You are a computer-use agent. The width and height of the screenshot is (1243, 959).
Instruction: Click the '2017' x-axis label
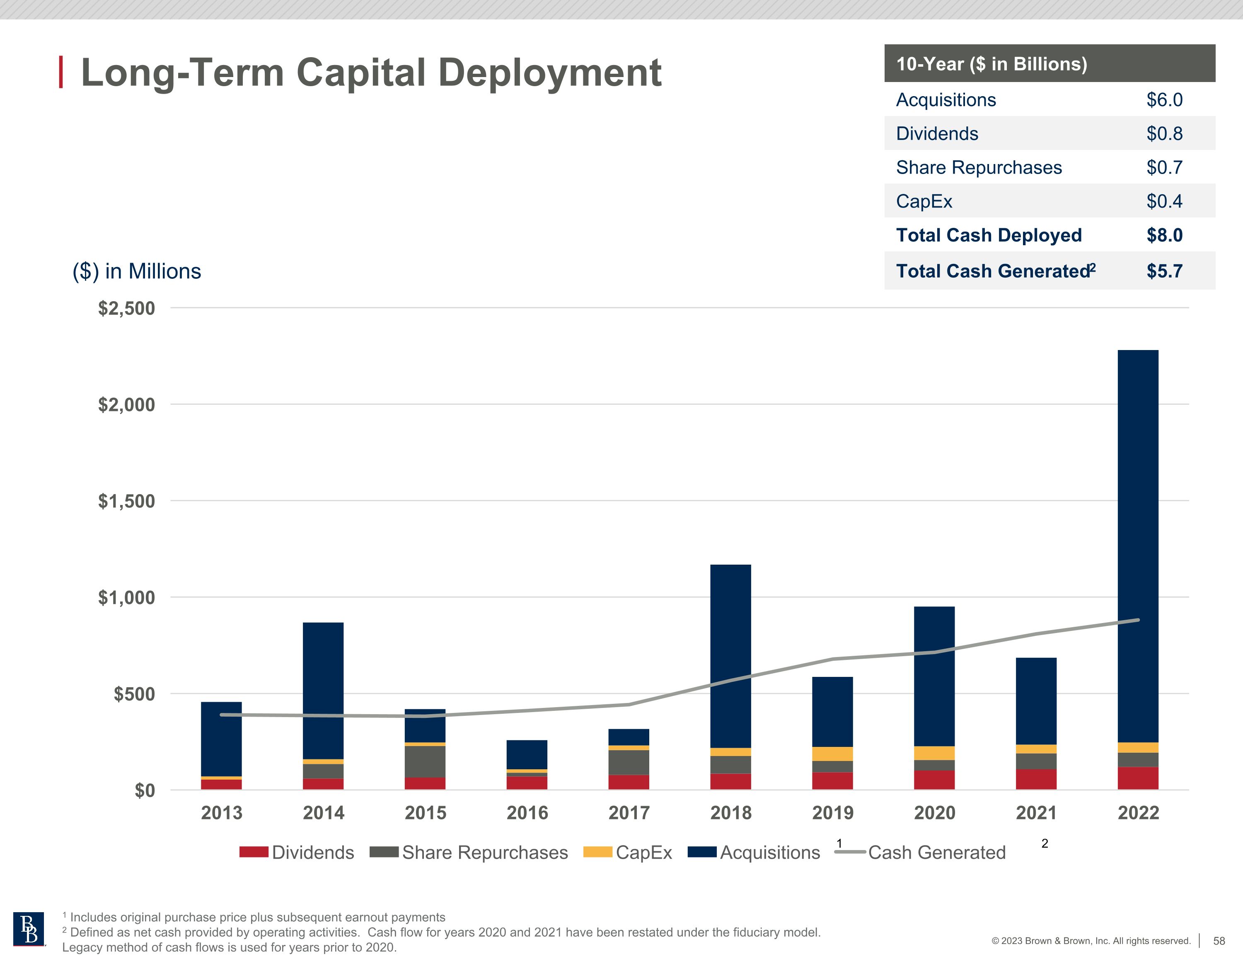pos(629,813)
